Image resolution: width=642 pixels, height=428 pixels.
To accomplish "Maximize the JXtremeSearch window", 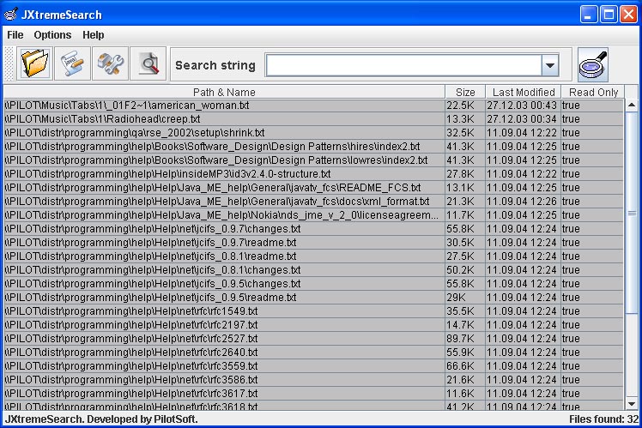I will coord(609,15).
